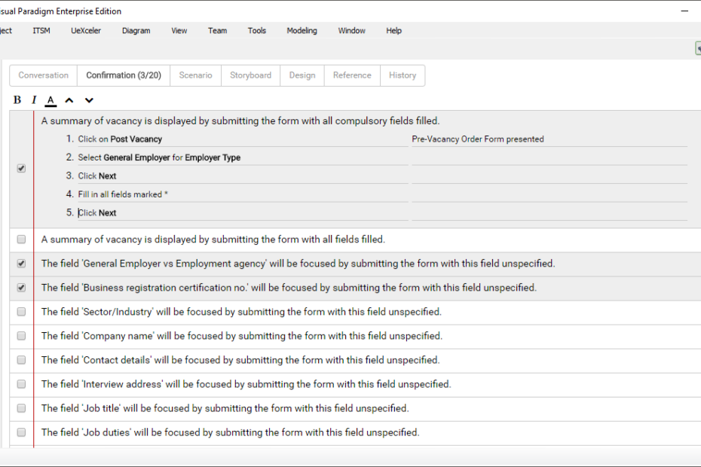This screenshot has height=467, width=701.
Task: Toggle italic text formatting
Action: pyautogui.click(x=34, y=100)
